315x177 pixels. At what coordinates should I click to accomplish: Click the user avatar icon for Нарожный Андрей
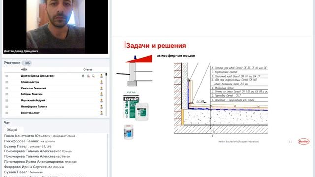[x=102, y=100]
